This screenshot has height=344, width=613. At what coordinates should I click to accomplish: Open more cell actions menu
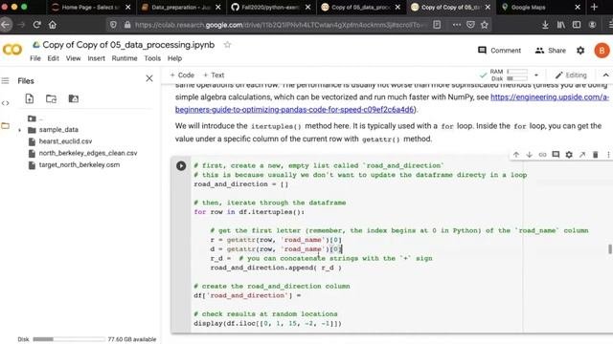[608, 155]
